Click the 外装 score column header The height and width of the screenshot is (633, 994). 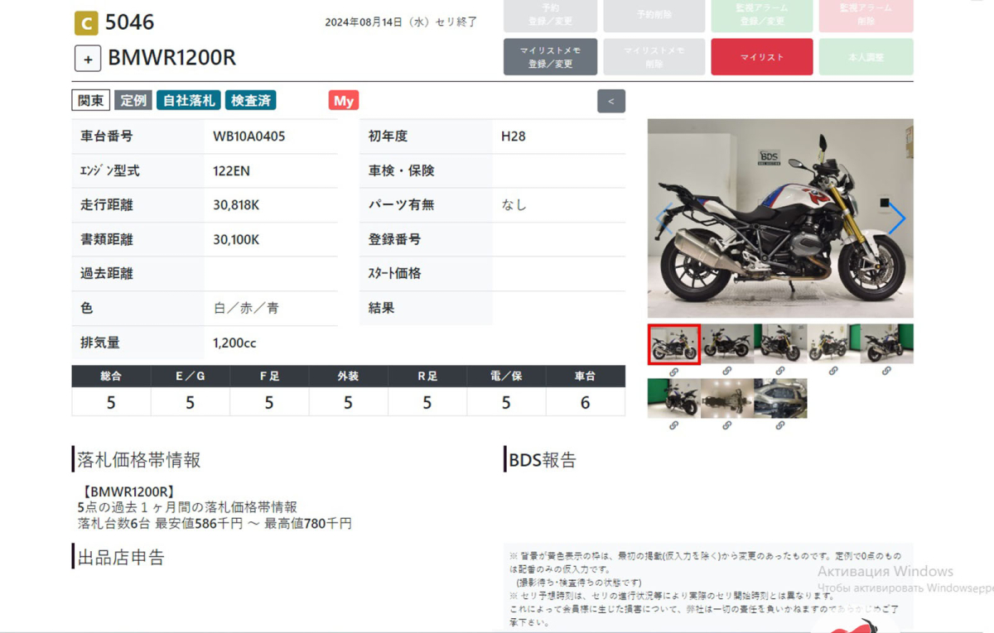[x=348, y=376]
